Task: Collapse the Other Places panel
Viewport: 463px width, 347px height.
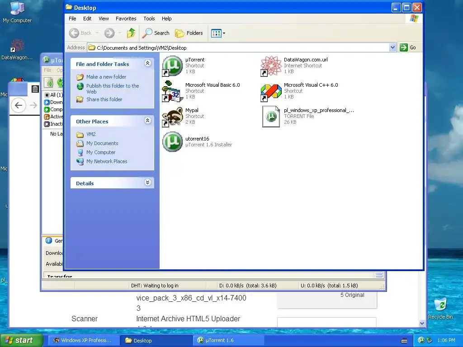Action: click(148, 120)
